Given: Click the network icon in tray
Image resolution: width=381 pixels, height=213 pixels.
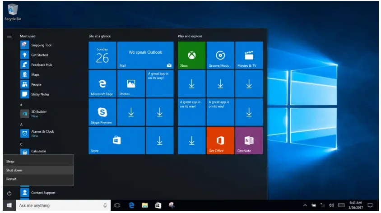Looking at the screenshot, I should tap(322, 205).
